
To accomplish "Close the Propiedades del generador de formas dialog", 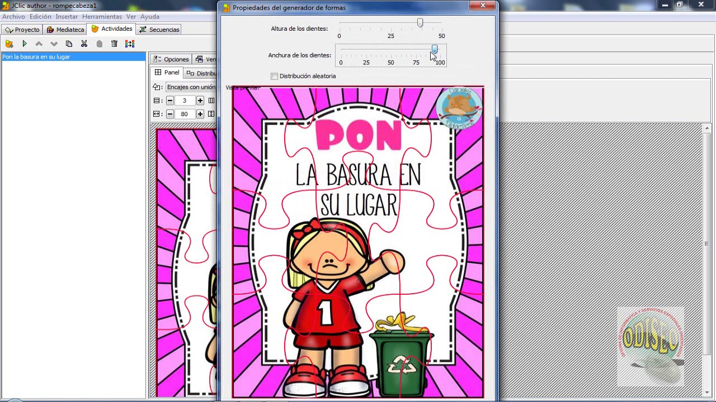I will 483,6.
